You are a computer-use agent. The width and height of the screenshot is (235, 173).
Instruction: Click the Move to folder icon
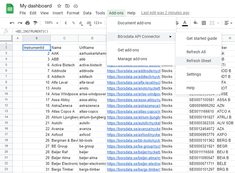67,6
